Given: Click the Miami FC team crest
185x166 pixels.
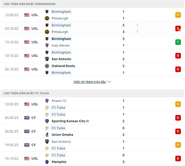Looking at the screenshot, I should [47, 101].
